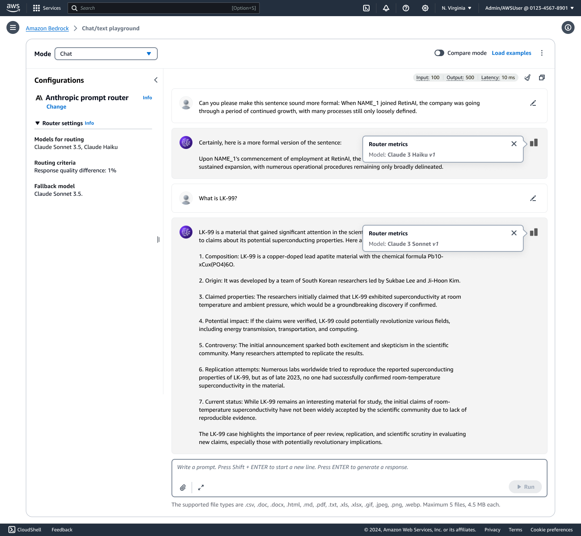Open the Mode dropdown set to Chat
581x536 pixels.
[106, 54]
